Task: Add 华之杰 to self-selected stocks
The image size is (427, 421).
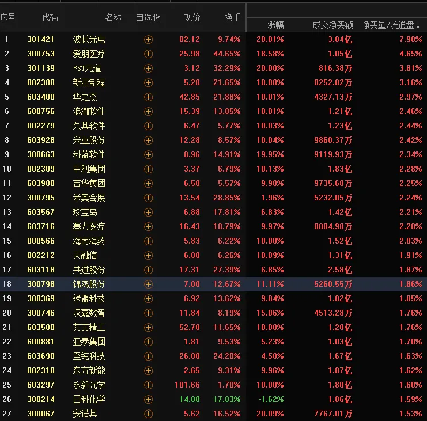Action: tap(148, 97)
